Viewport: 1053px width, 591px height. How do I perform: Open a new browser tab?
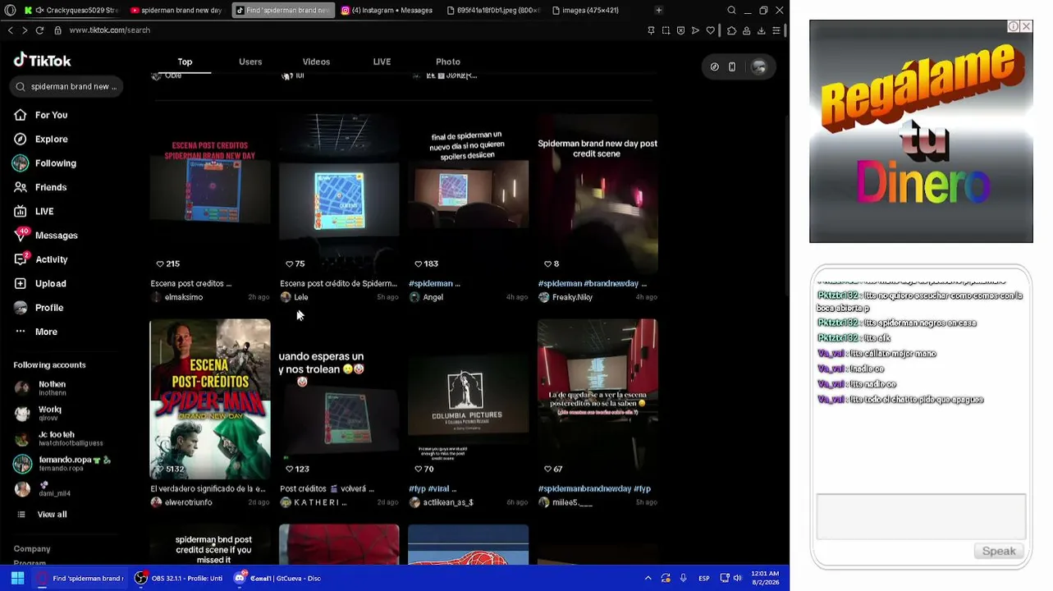[x=658, y=10]
